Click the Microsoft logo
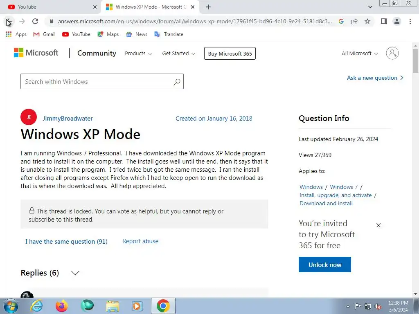 pyautogui.click(x=36, y=53)
